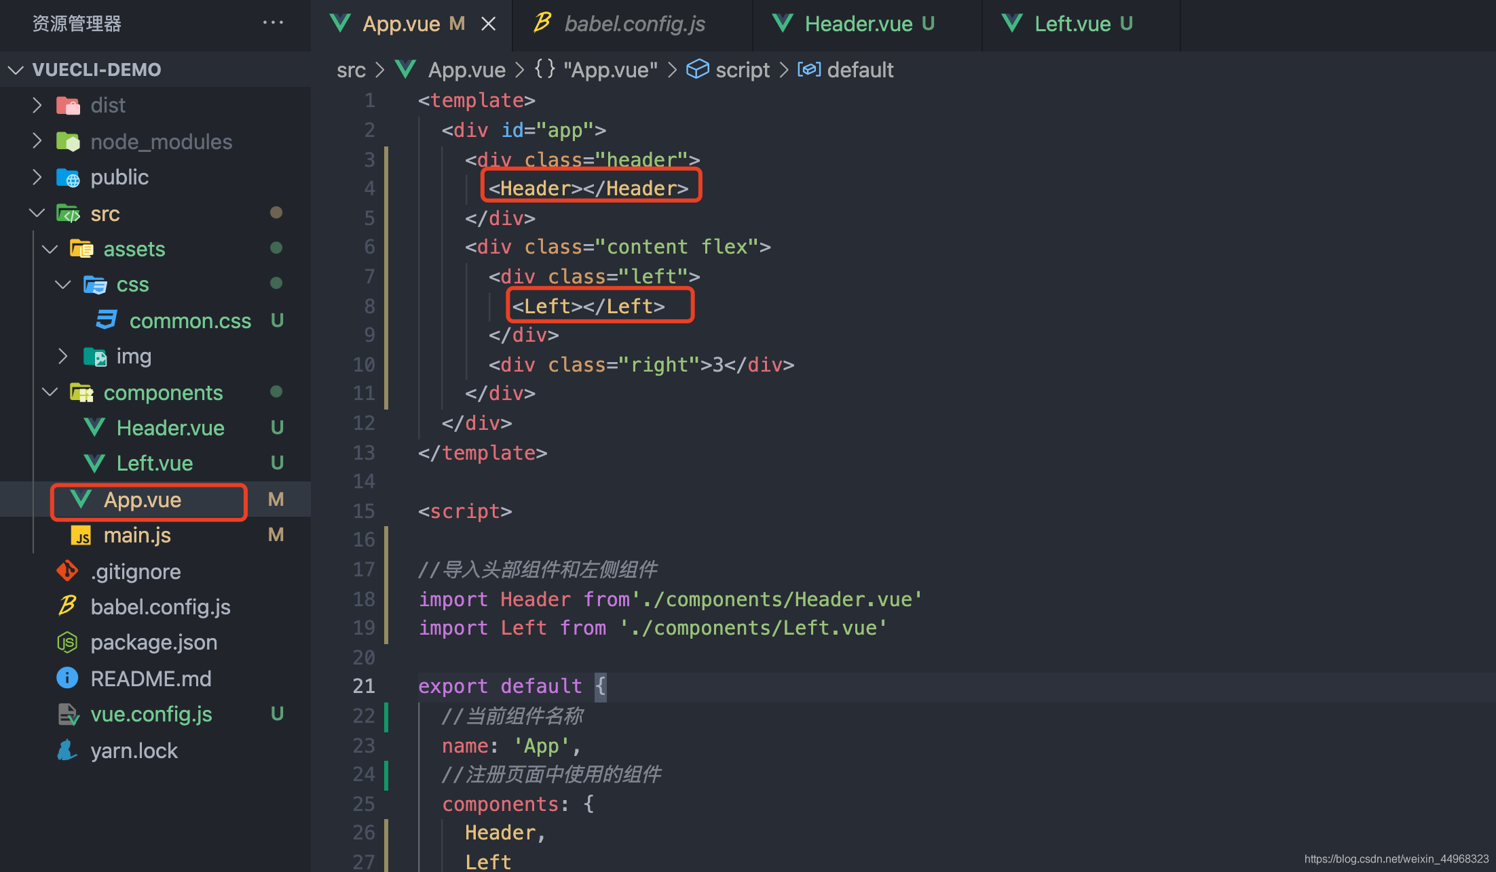Click the App.vue breadcrumb with Vue icon

click(452, 70)
